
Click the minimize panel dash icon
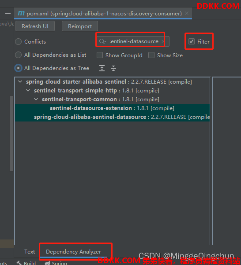click(x=8, y=13)
